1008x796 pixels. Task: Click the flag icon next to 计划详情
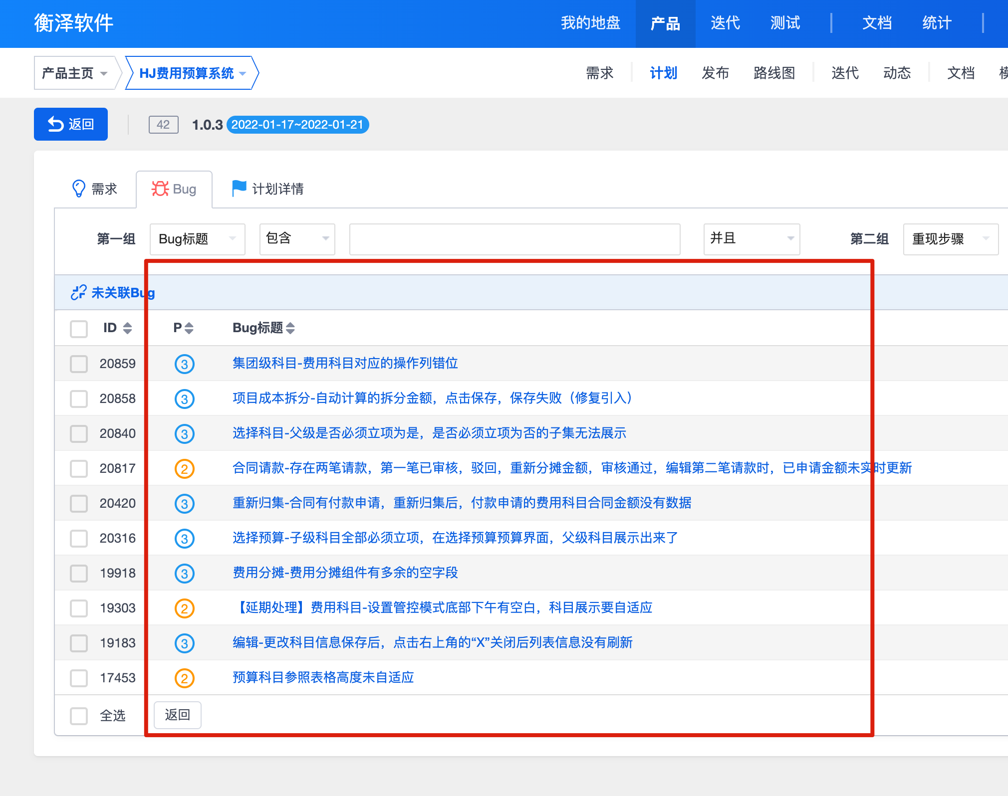tap(239, 189)
